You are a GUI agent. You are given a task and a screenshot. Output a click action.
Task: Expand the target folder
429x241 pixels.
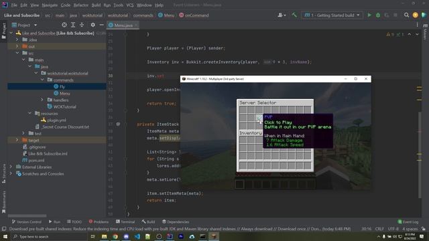pos(17,140)
